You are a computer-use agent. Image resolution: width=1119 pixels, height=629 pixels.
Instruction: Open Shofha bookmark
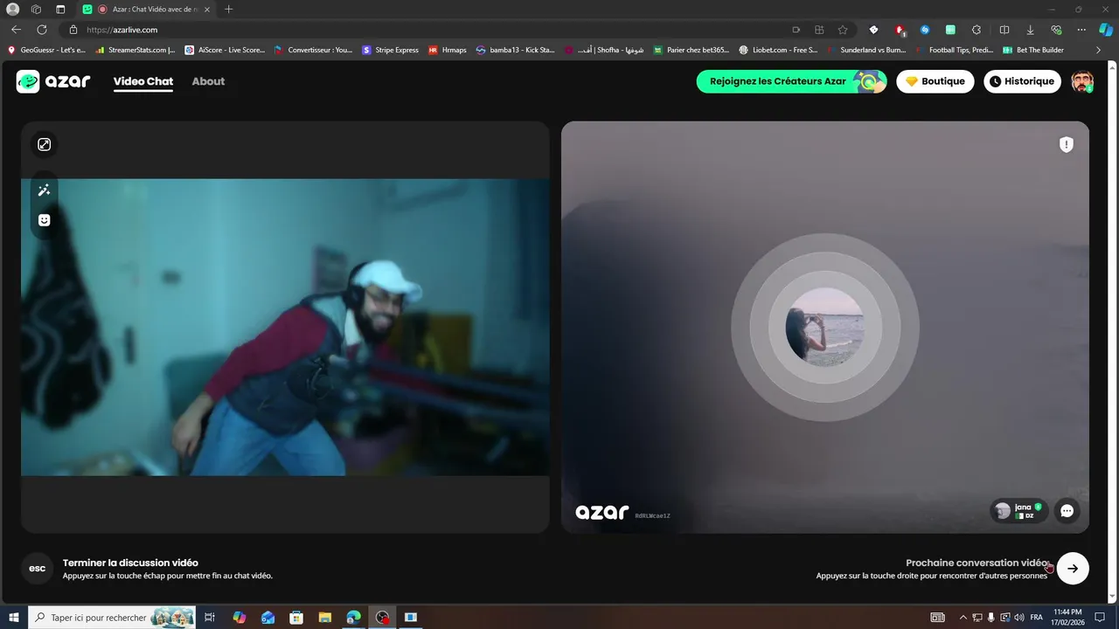point(604,50)
